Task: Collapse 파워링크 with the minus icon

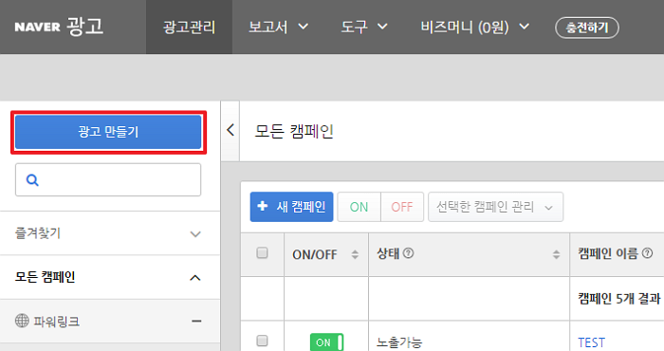Action: (x=196, y=322)
